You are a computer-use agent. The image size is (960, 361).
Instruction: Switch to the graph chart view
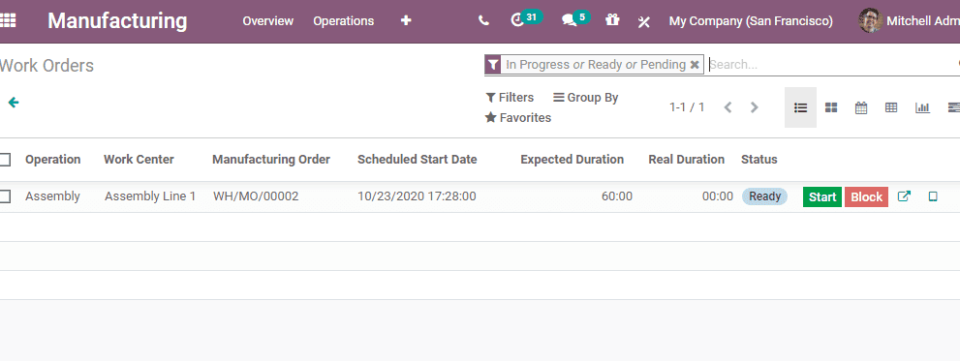coord(922,107)
